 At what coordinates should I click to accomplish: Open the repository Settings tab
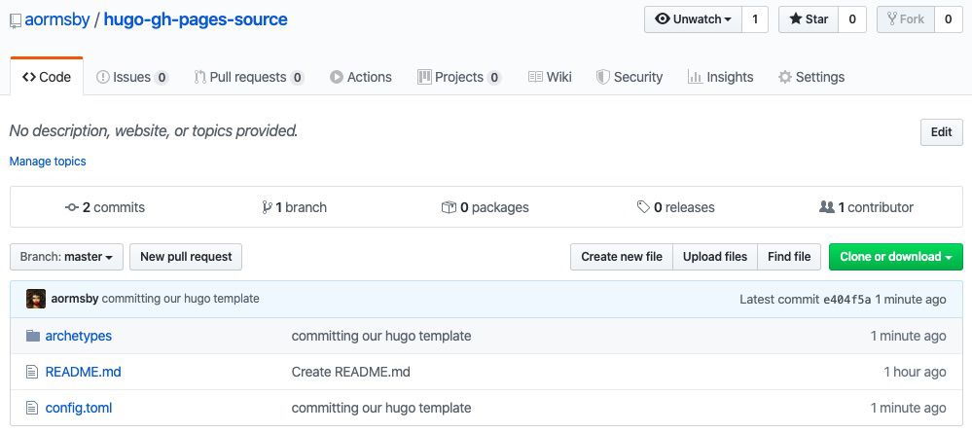point(811,77)
